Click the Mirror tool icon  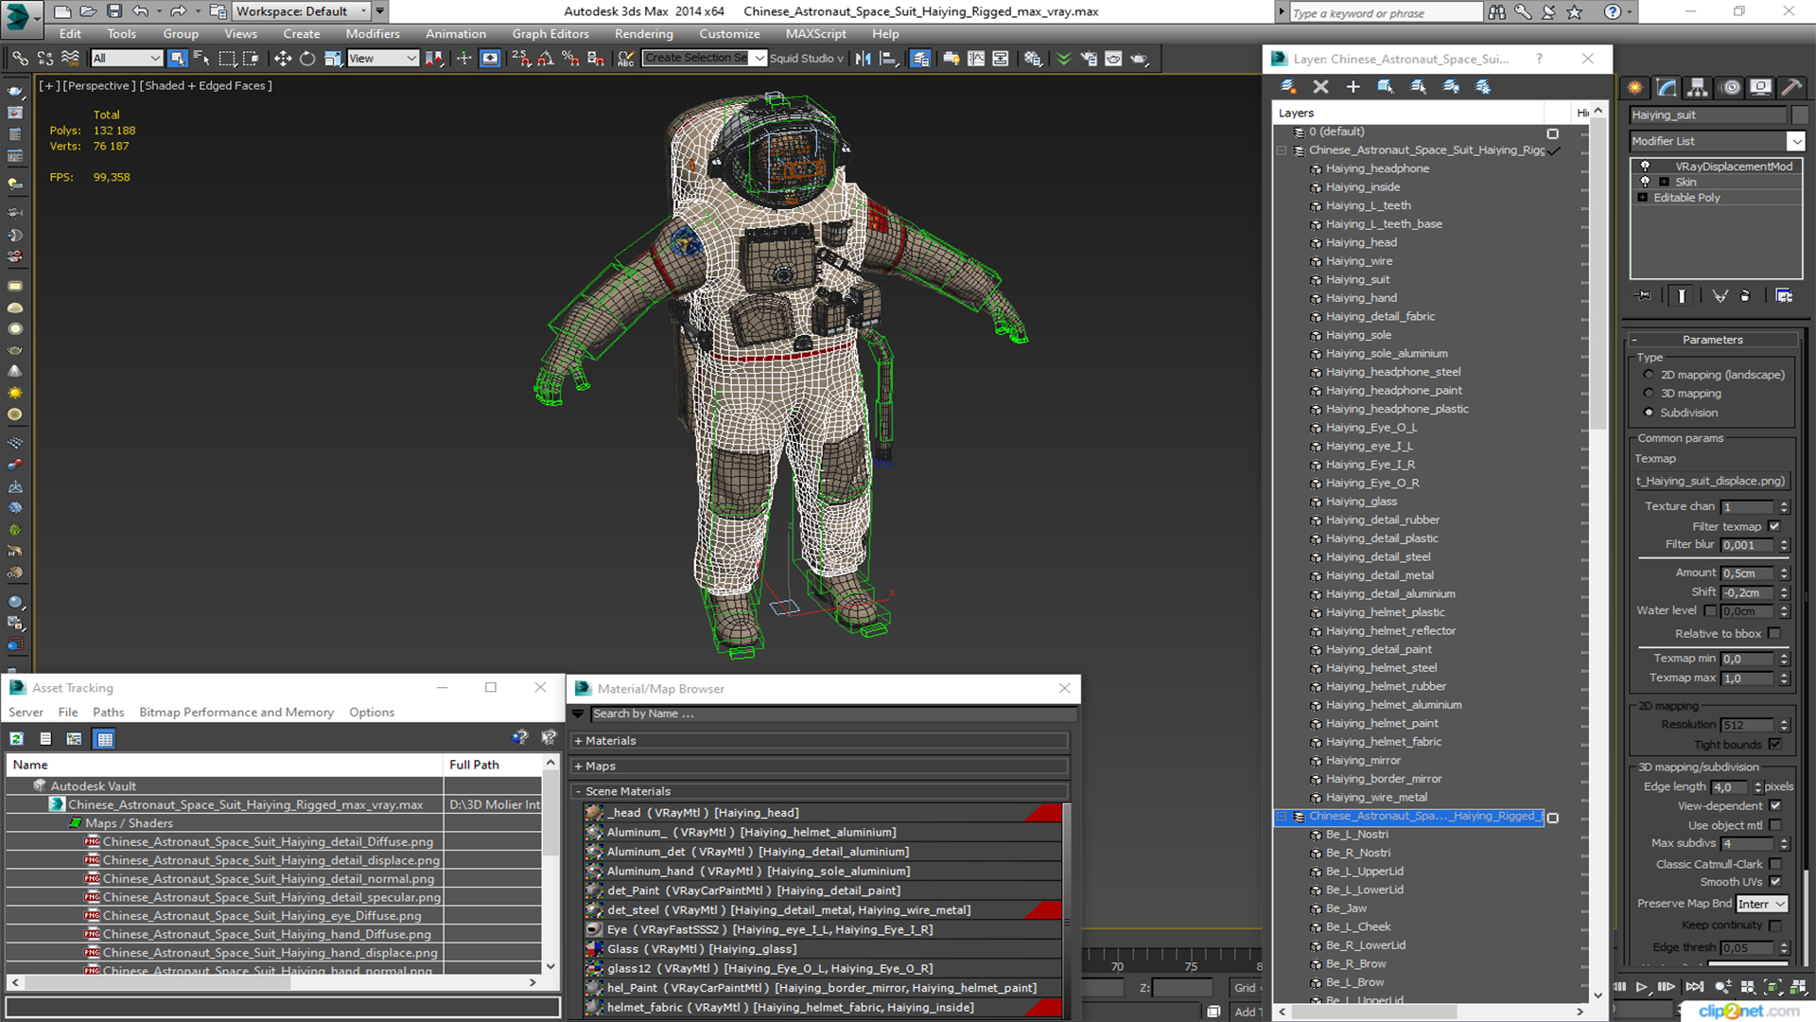coord(863,59)
